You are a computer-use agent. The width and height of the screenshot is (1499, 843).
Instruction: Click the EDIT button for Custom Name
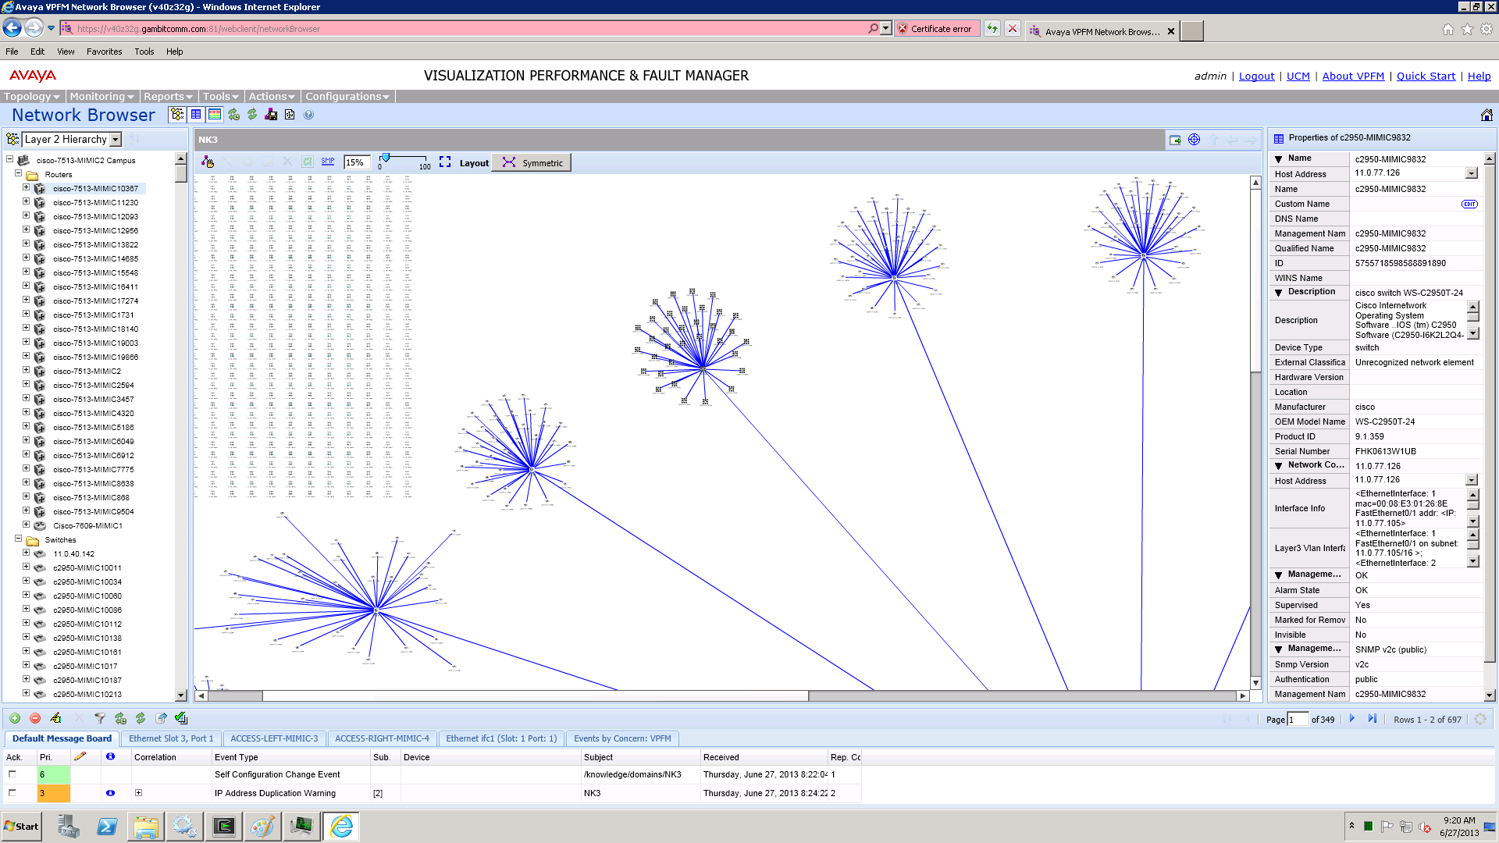point(1469,205)
